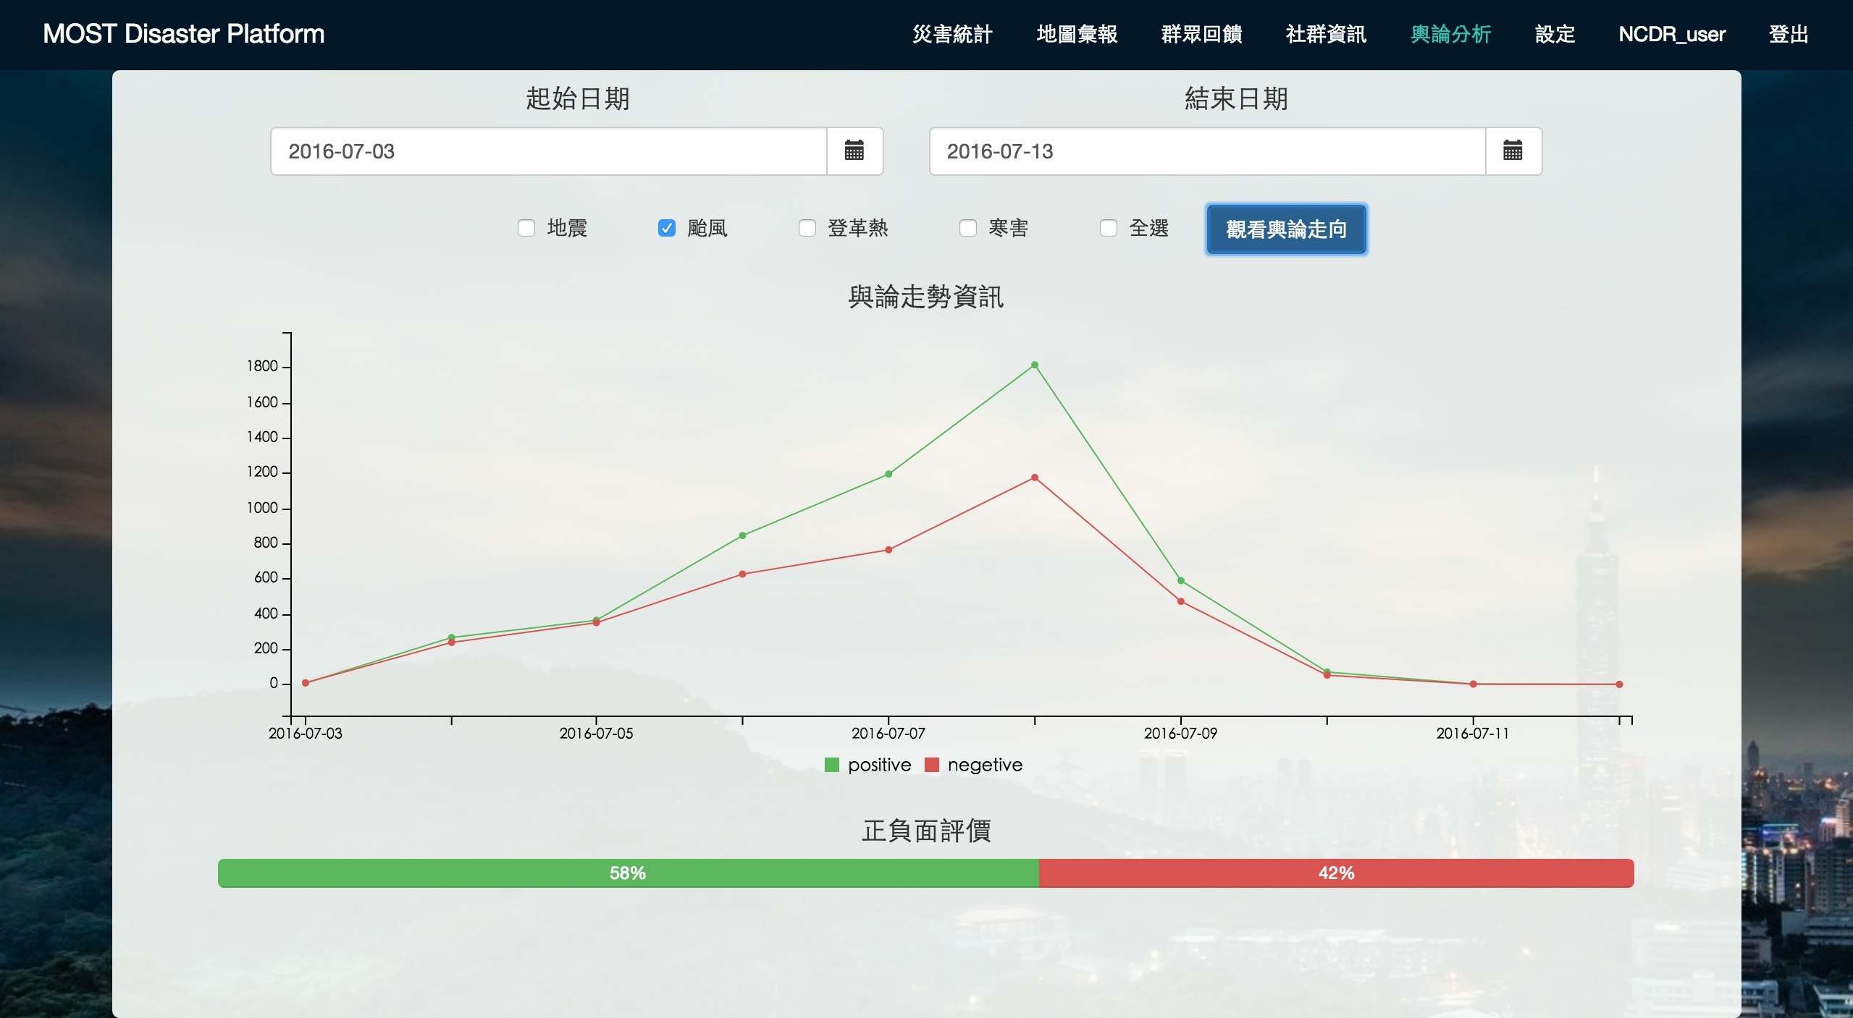Check the 地震 checkbox
The image size is (1853, 1018).
tap(526, 229)
